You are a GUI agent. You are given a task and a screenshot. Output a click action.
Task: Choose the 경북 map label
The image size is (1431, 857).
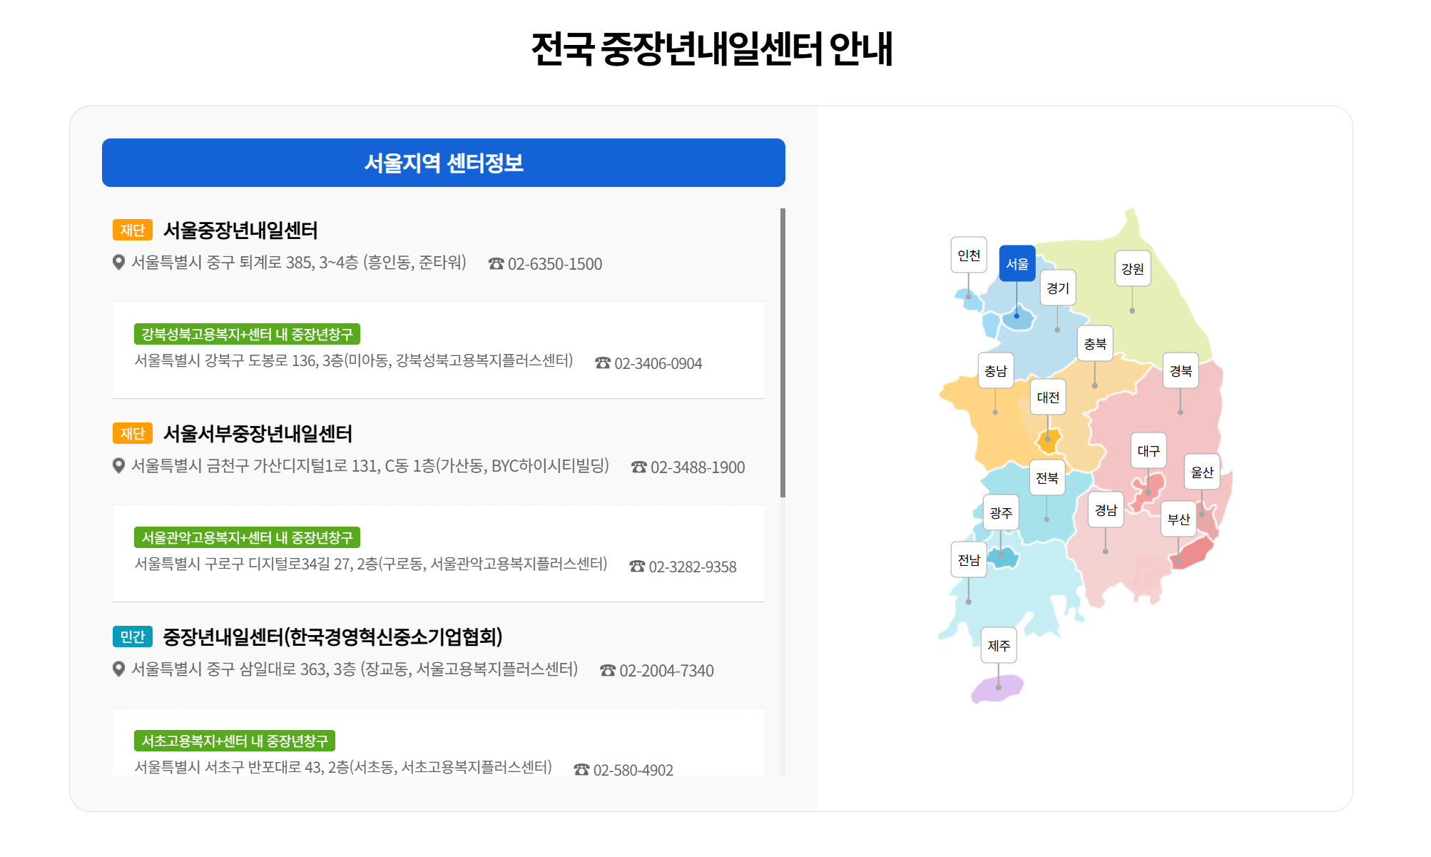point(1180,371)
